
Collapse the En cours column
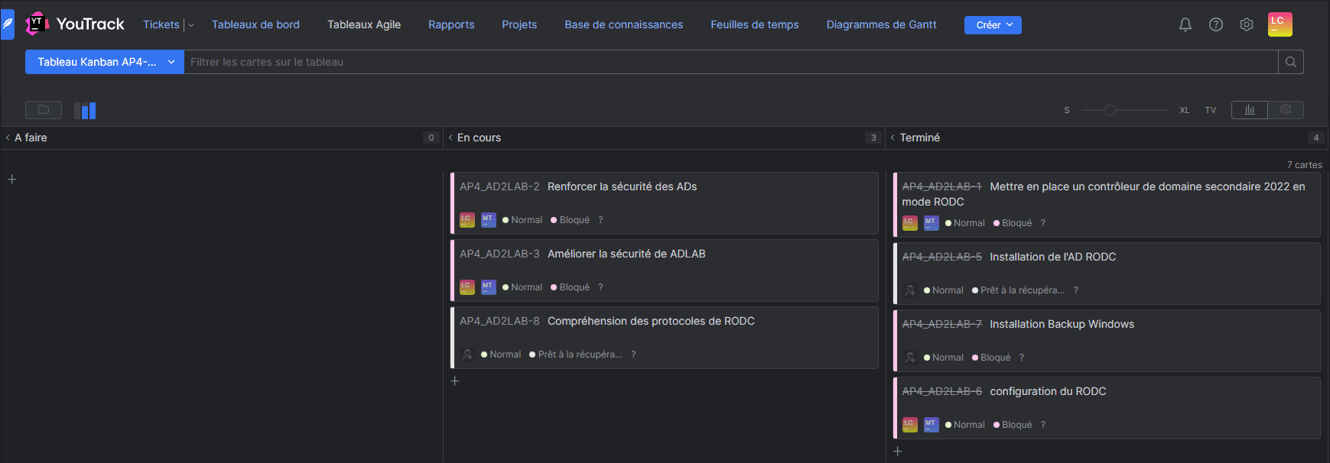tap(450, 138)
